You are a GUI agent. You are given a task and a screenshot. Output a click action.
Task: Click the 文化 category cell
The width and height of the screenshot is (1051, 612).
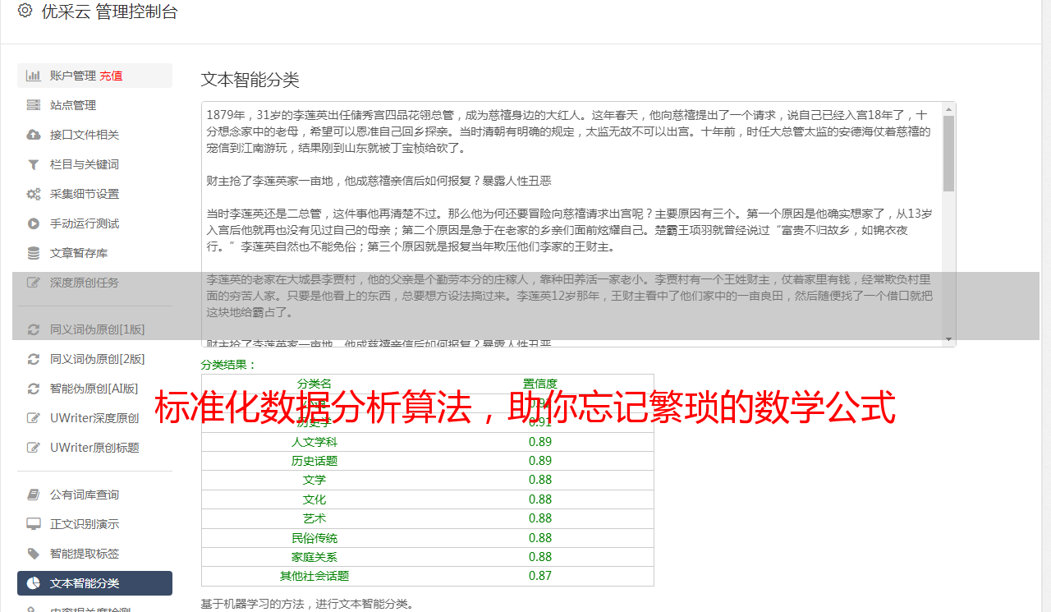pos(314,499)
